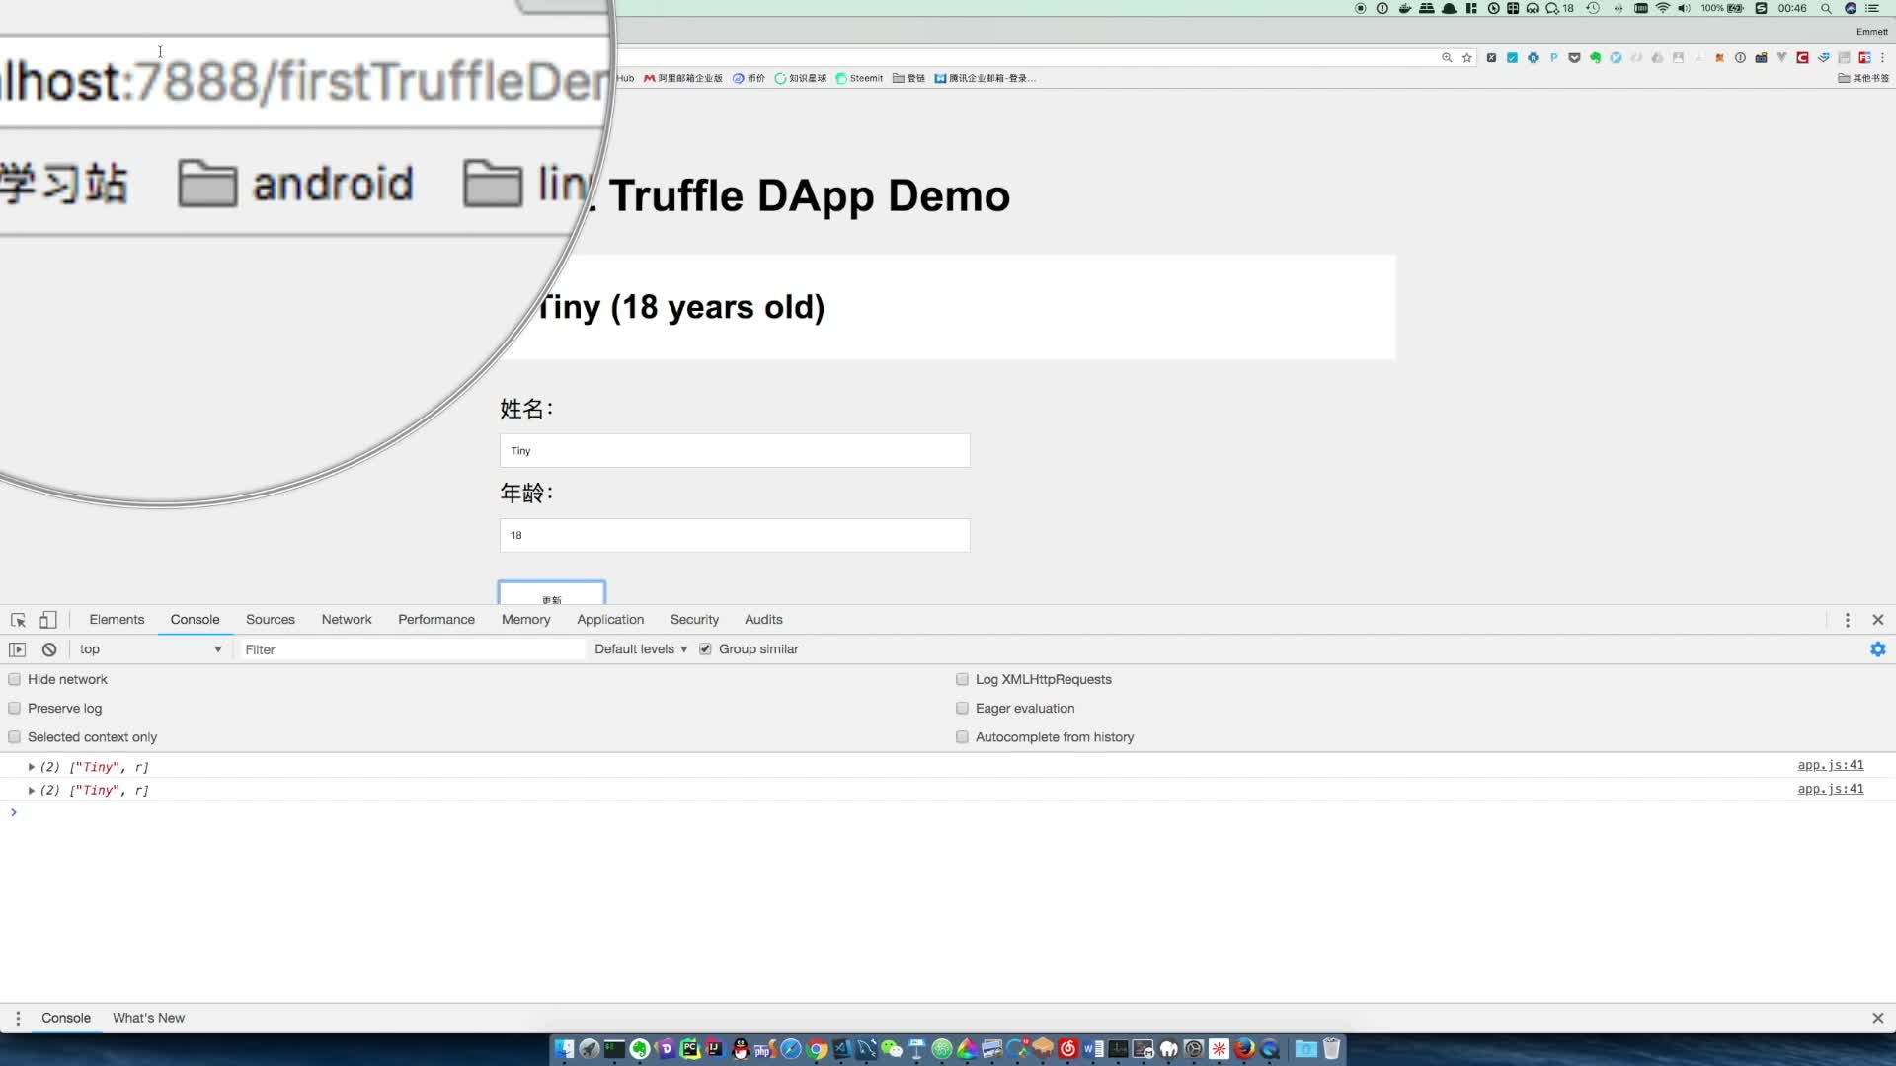
Task: Open the volume control in menu bar
Action: click(1684, 8)
